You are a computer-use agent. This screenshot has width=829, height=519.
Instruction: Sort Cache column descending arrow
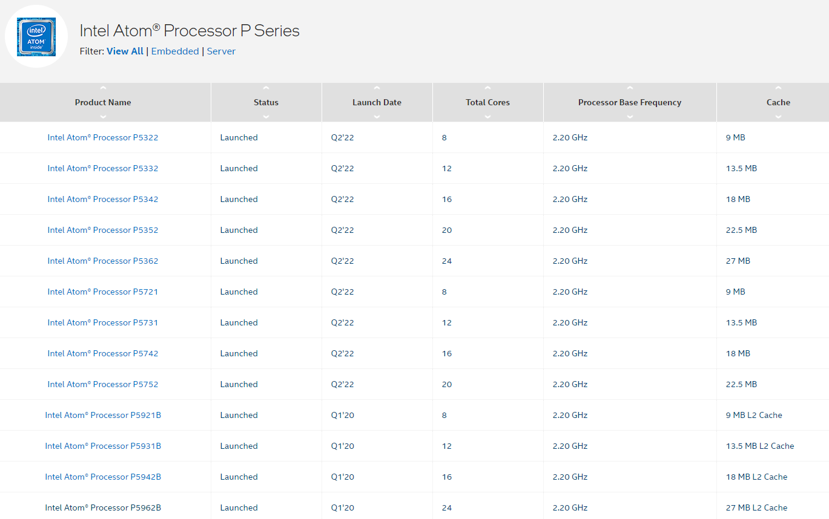778,117
